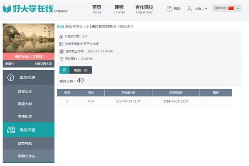Click the help question mark icon
249x166 pixels.
[169, 9]
